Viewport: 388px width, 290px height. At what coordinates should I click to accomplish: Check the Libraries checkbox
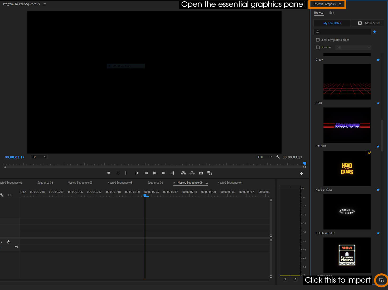point(318,47)
